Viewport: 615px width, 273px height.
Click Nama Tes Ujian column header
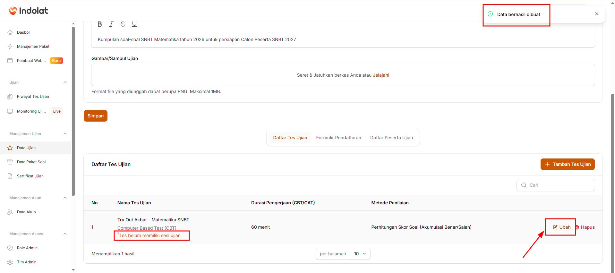134,203
